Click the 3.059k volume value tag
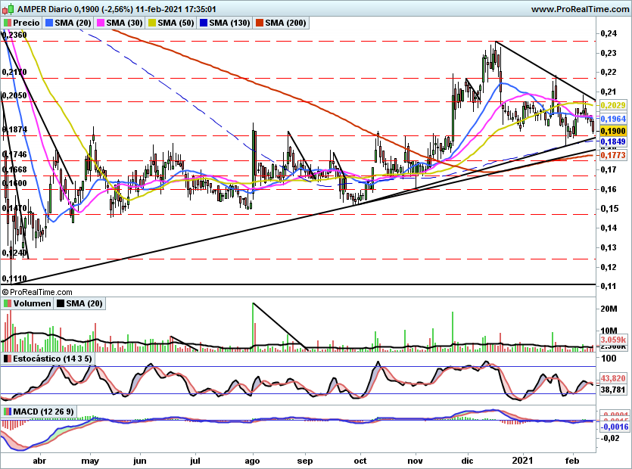 [x=612, y=340]
